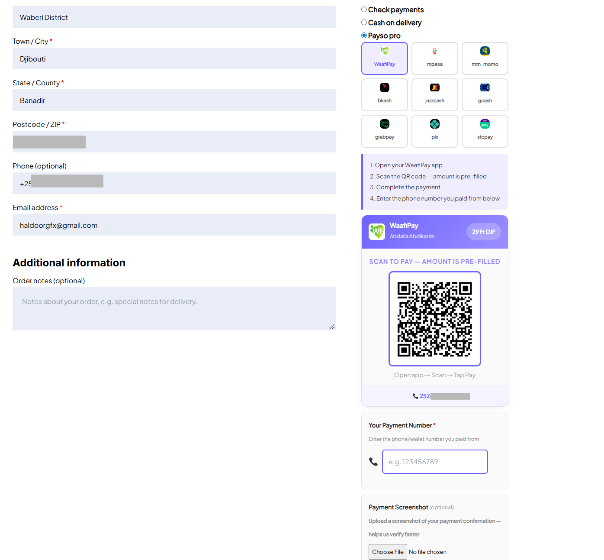Pick jazzcash as the payment option
The image size is (604, 560).
click(434, 94)
